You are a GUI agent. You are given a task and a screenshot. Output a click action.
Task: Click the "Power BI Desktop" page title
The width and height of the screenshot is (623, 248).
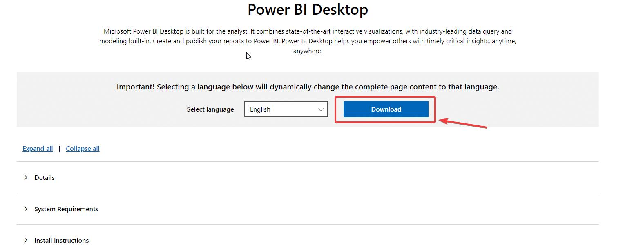[307, 9]
